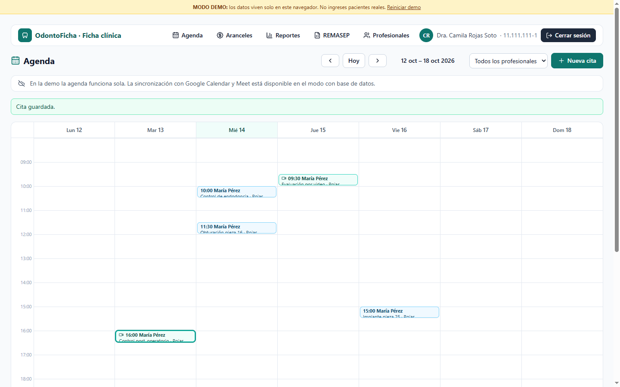Viewport: 620px width, 387px height.
Task: Open the Profesionales section
Action: click(386, 35)
